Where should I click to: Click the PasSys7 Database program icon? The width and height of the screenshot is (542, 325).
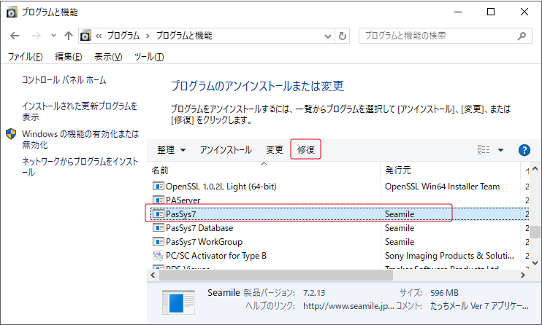(x=158, y=227)
